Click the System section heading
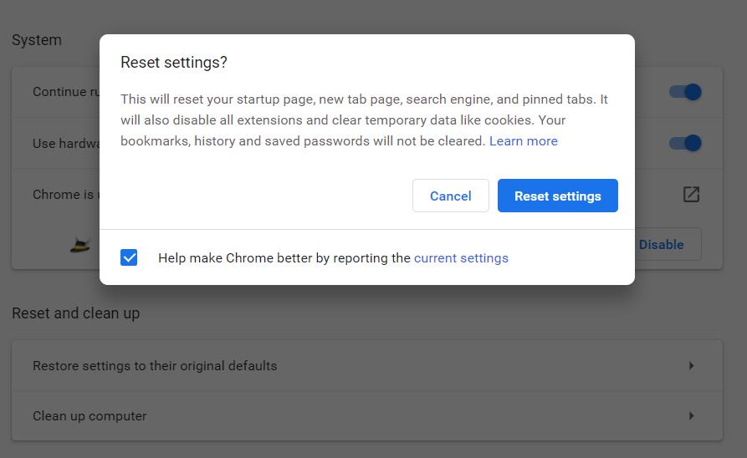 coord(37,40)
